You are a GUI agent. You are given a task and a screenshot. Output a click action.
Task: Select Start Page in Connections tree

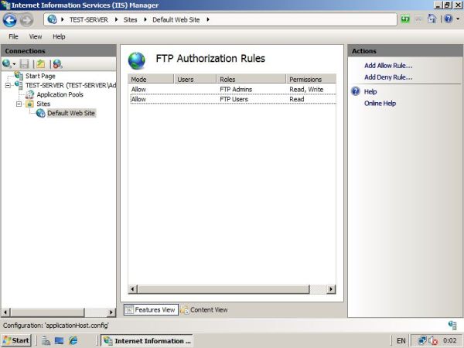tap(40, 76)
